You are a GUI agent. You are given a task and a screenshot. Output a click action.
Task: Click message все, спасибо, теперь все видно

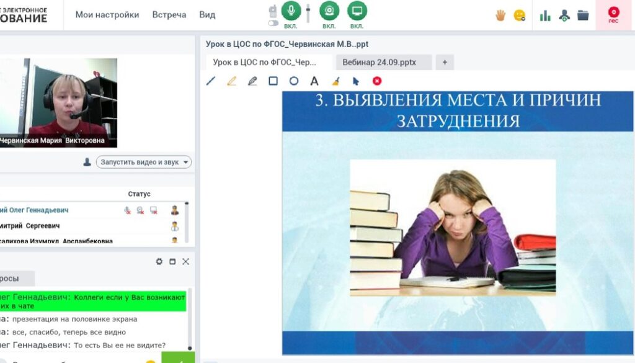coord(69,332)
